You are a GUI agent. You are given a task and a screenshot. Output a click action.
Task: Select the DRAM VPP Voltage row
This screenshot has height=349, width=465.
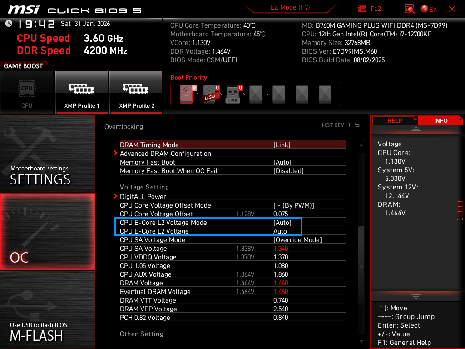click(232, 309)
